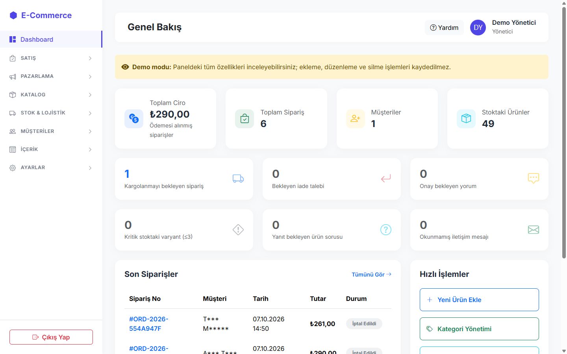The height and width of the screenshot is (354, 567).
Task: Click the MÜŞTERİLER people icon
Action: (13, 131)
